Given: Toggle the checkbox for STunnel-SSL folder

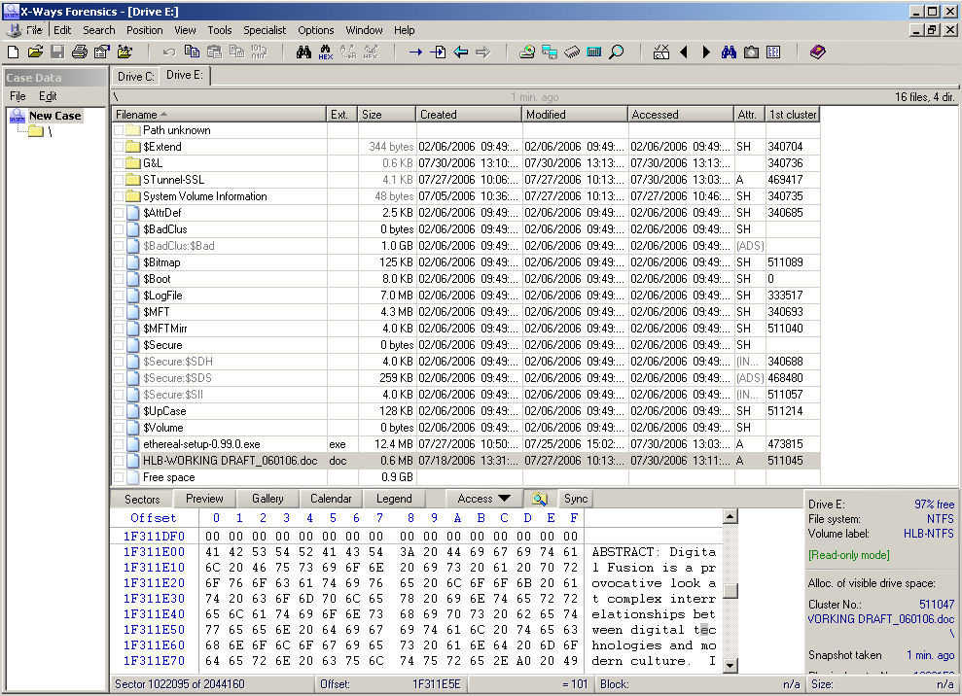Looking at the screenshot, I should pos(119,180).
